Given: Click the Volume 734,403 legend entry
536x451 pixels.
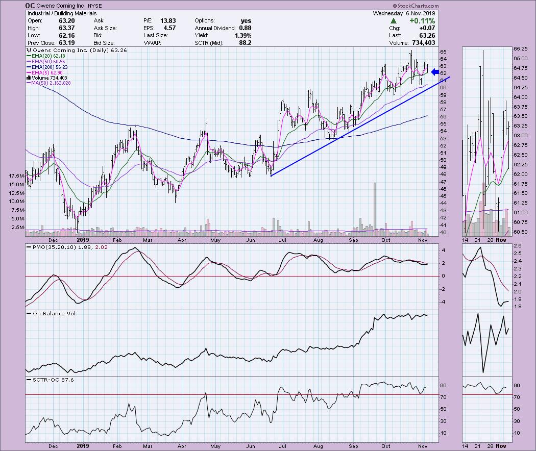Looking at the screenshot, I should click(x=47, y=78).
